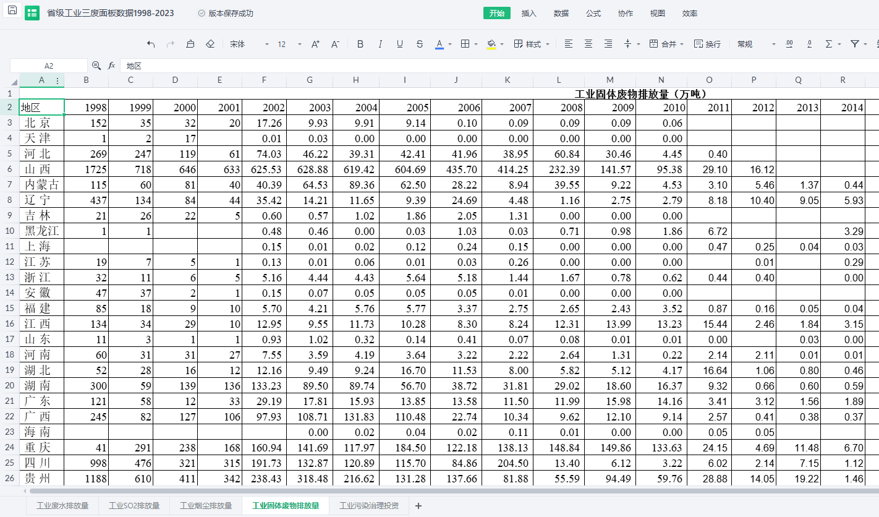Open the borders dropdown arrow
Image resolution: width=879 pixels, height=517 pixels.
[476, 45]
